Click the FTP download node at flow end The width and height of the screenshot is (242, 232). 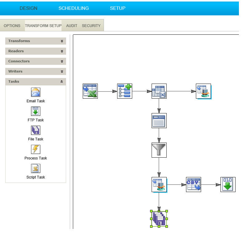pyautogui.click(x=228, y=185)
